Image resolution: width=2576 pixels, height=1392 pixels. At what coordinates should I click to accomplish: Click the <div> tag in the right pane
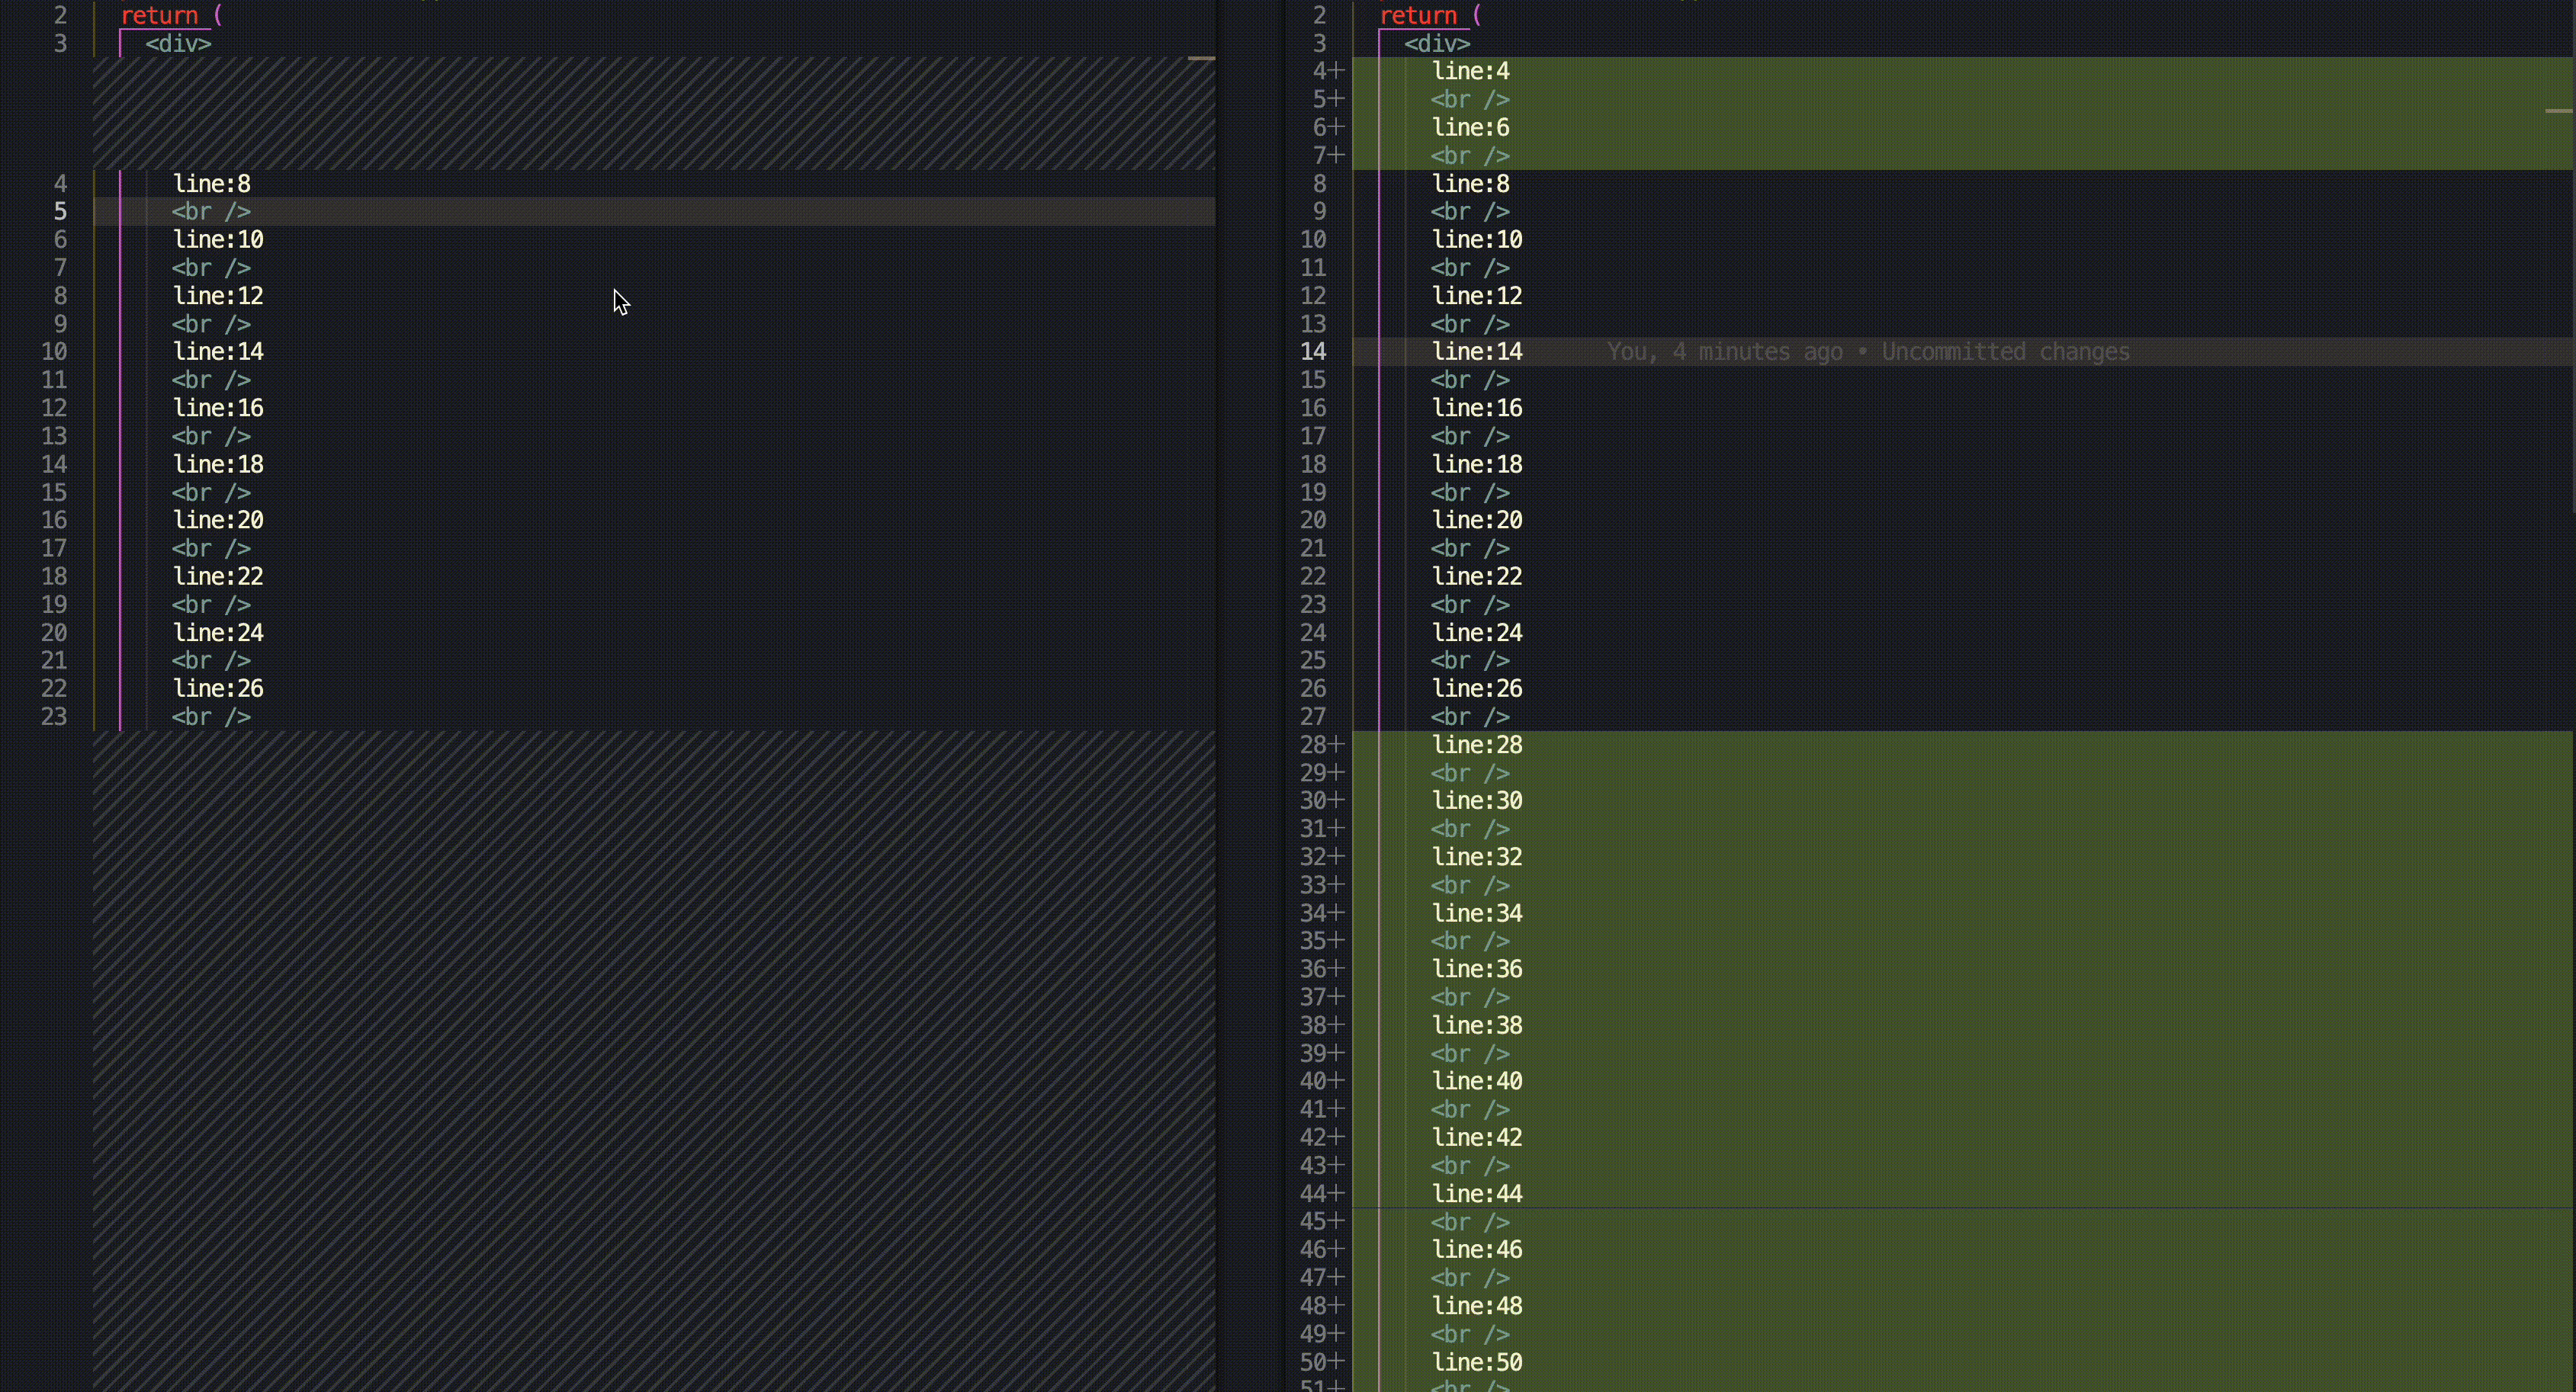[1437, 44]
